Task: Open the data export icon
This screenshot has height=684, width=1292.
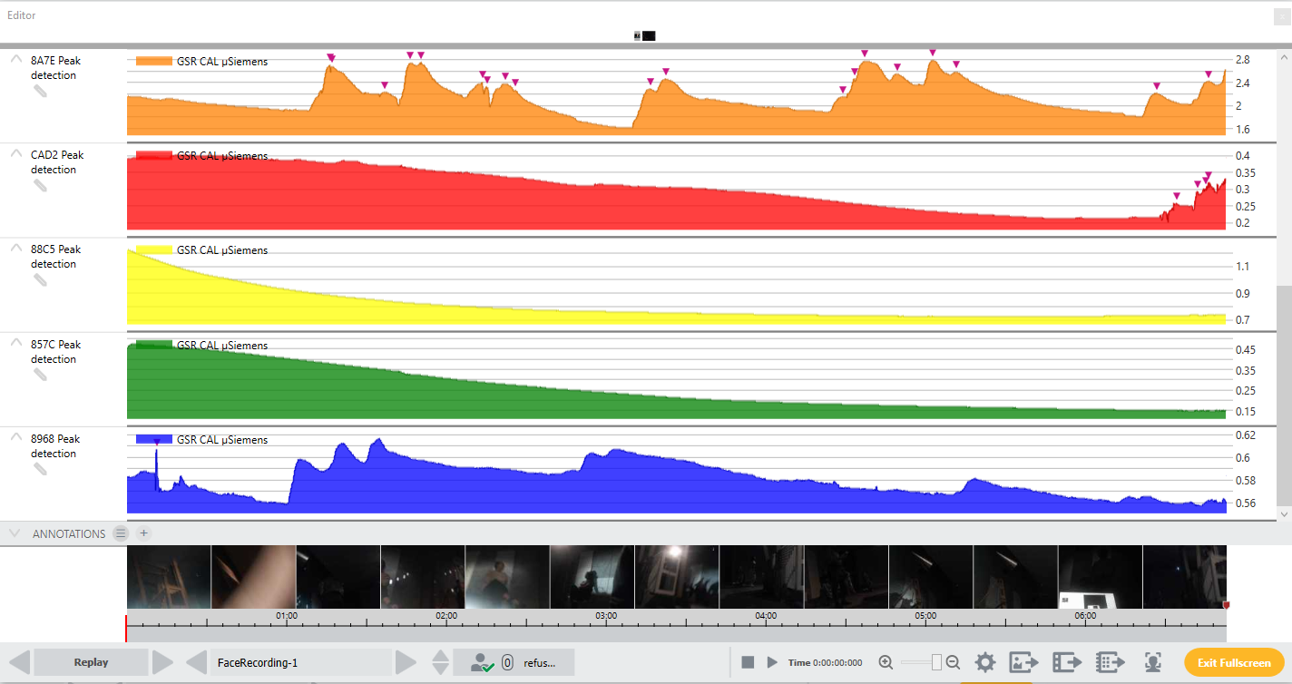Action: (1111, 662)
